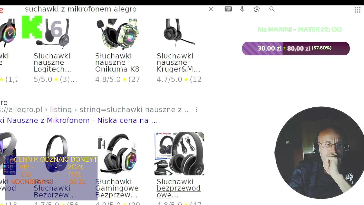Clear the search box with the X icon
Viewport: 364px width, 205px height.
click(x=211, y=9)
